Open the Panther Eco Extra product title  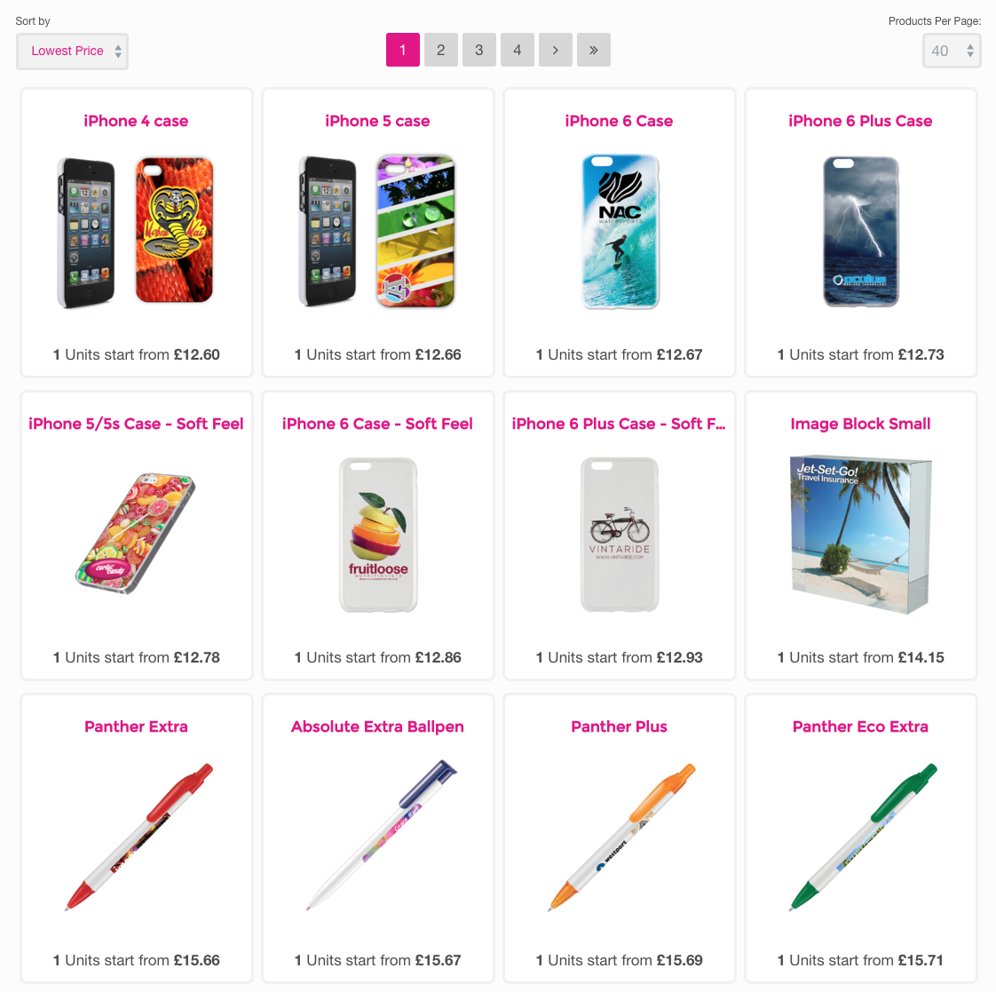(860, 726)
